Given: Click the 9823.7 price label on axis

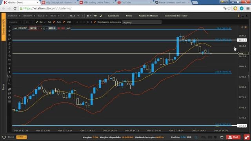Looking at the screenshot, I should coord(242,40).
